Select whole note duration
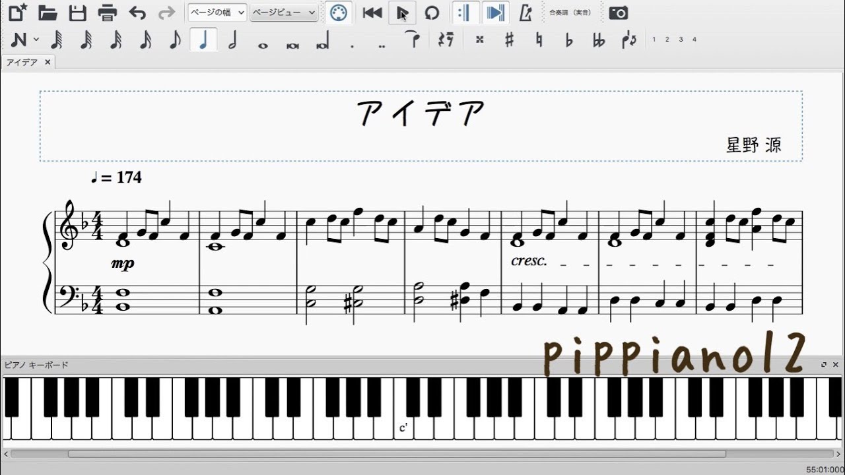Screen dimensions: 845x475 point(263,45)
